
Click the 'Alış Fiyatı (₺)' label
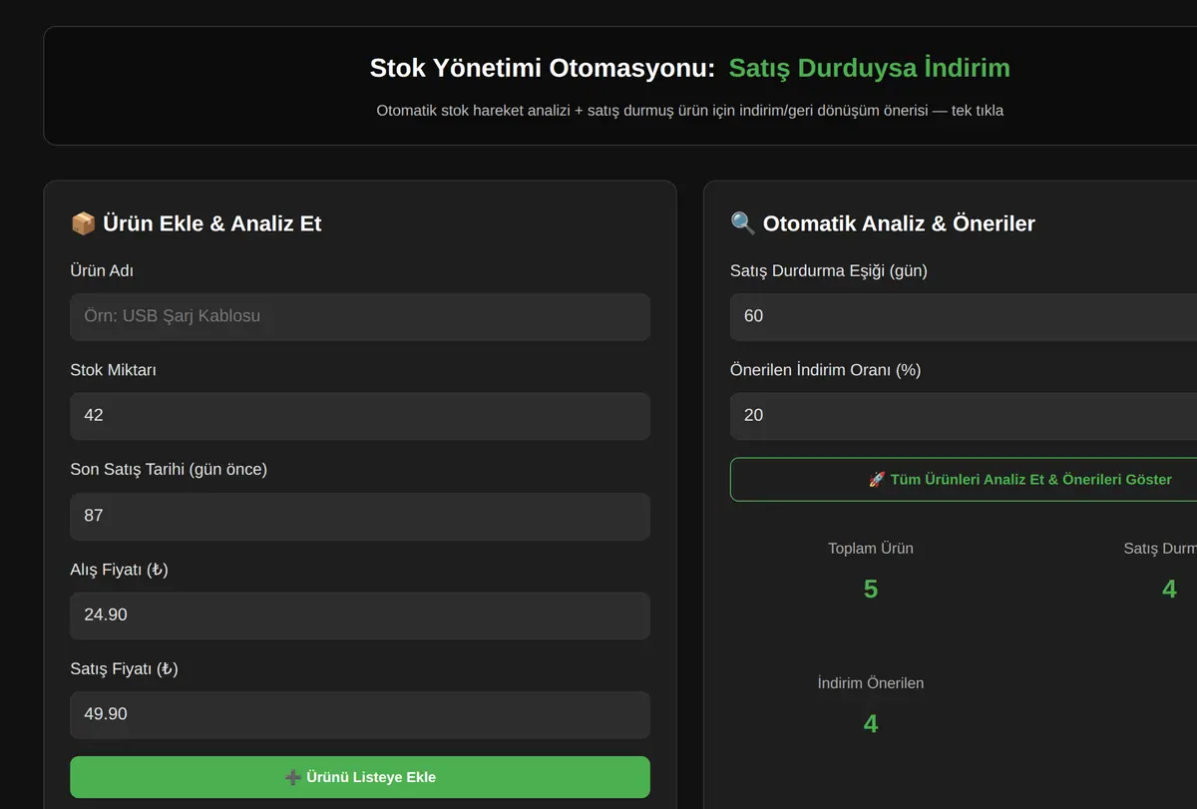point(119,570)
